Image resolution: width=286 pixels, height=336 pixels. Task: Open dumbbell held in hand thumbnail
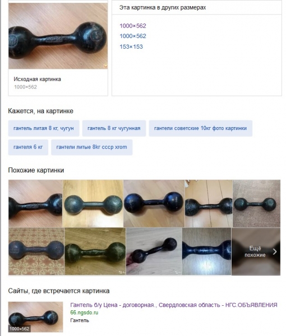click(x=154, y=251)
